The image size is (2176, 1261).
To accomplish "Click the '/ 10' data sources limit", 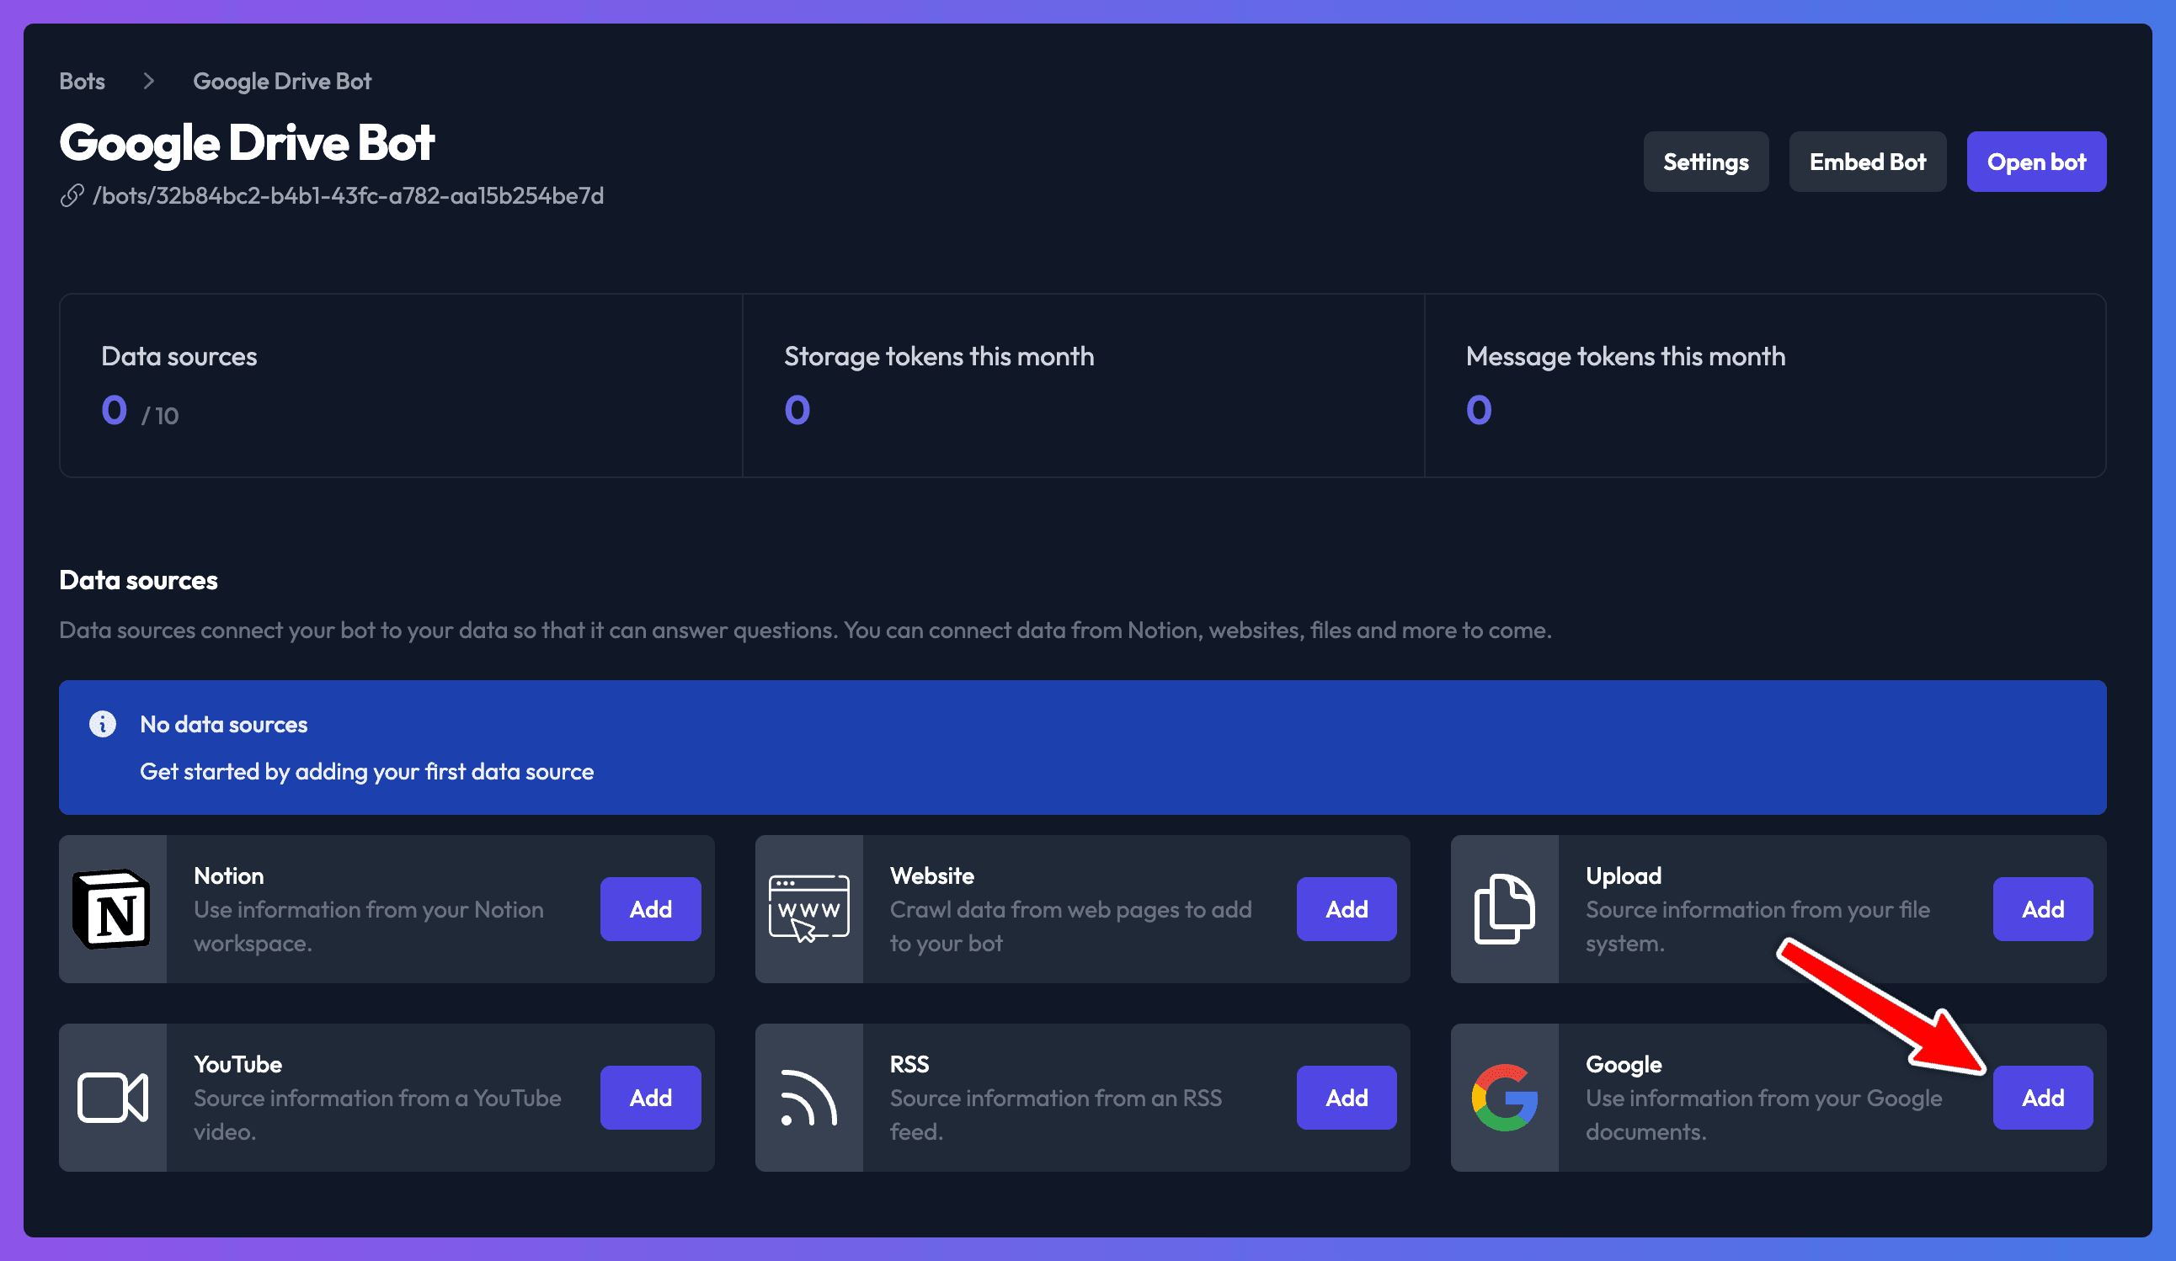I will pyautogui.click(x=160, y=415).
